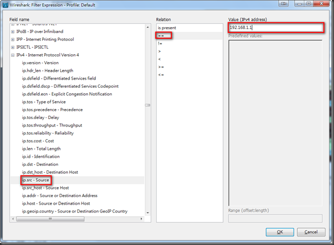Expand the IPoIB - IP over Infiniband node
This screenshot has height=245, width=334.
click(x=13, y=32)
